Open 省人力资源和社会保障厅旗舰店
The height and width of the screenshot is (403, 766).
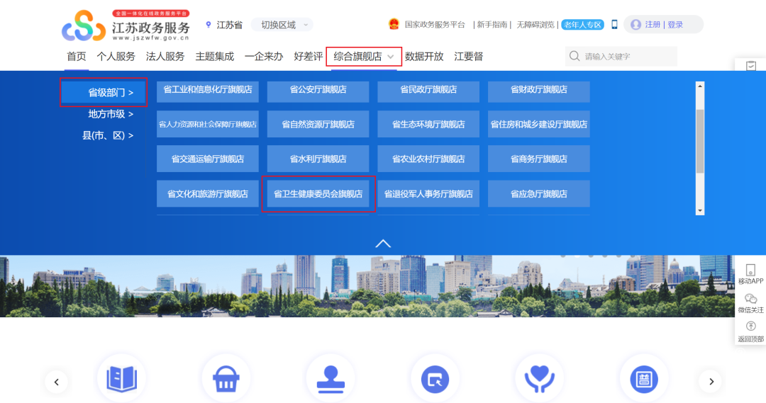coord(208,124)
